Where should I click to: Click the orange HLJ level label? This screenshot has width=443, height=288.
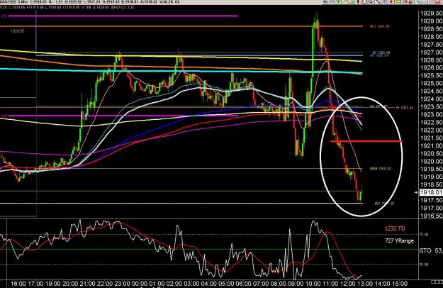[380, 26]
